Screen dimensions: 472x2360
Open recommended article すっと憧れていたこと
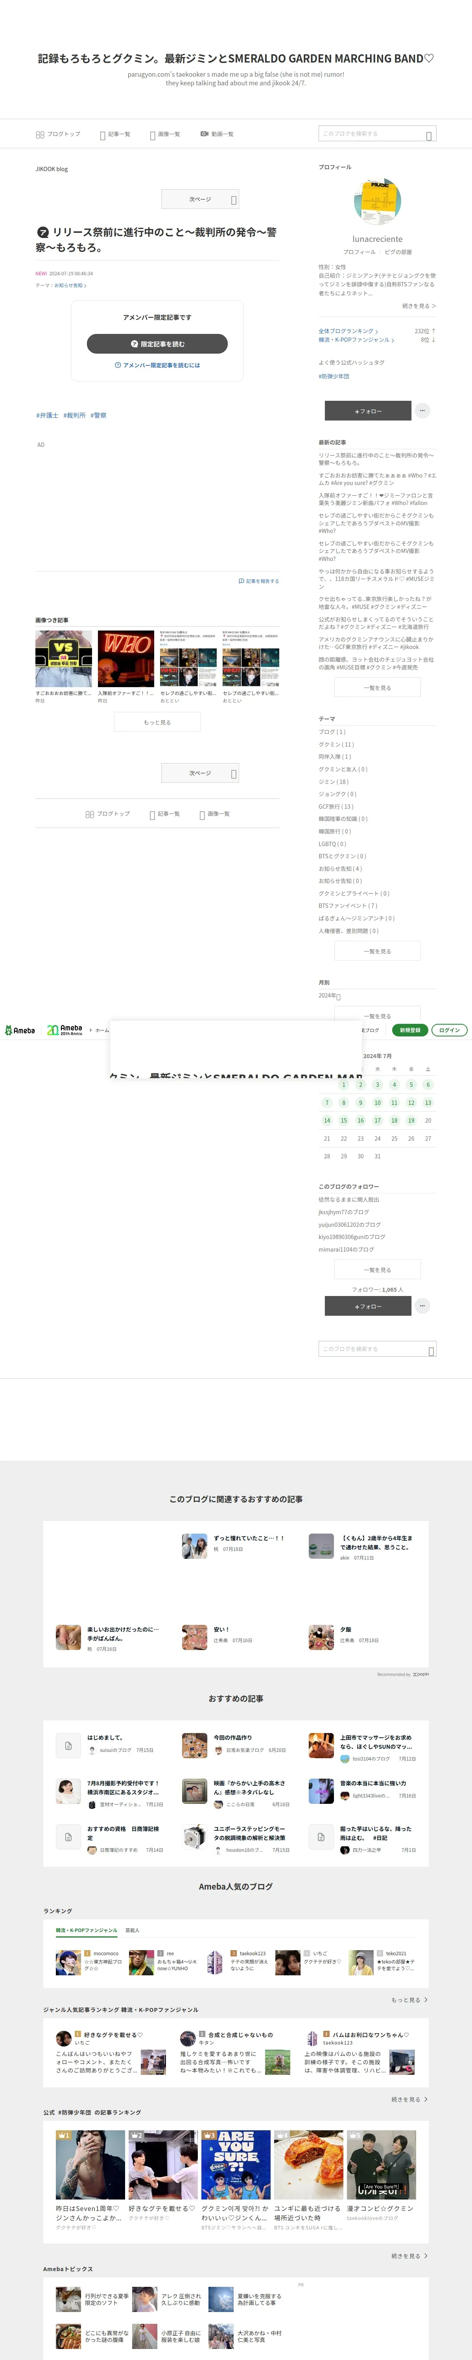tap(249, 1538)
